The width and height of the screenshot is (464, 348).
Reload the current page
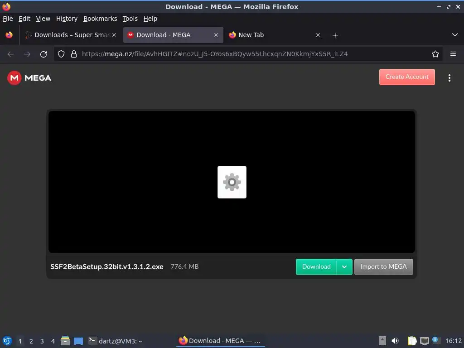pos(43,54)
